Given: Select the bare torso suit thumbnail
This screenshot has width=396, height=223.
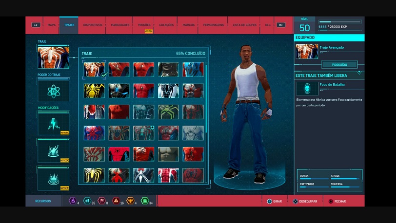Looking at the screenshot, I should pyautogui.click(x=168, y=154).
